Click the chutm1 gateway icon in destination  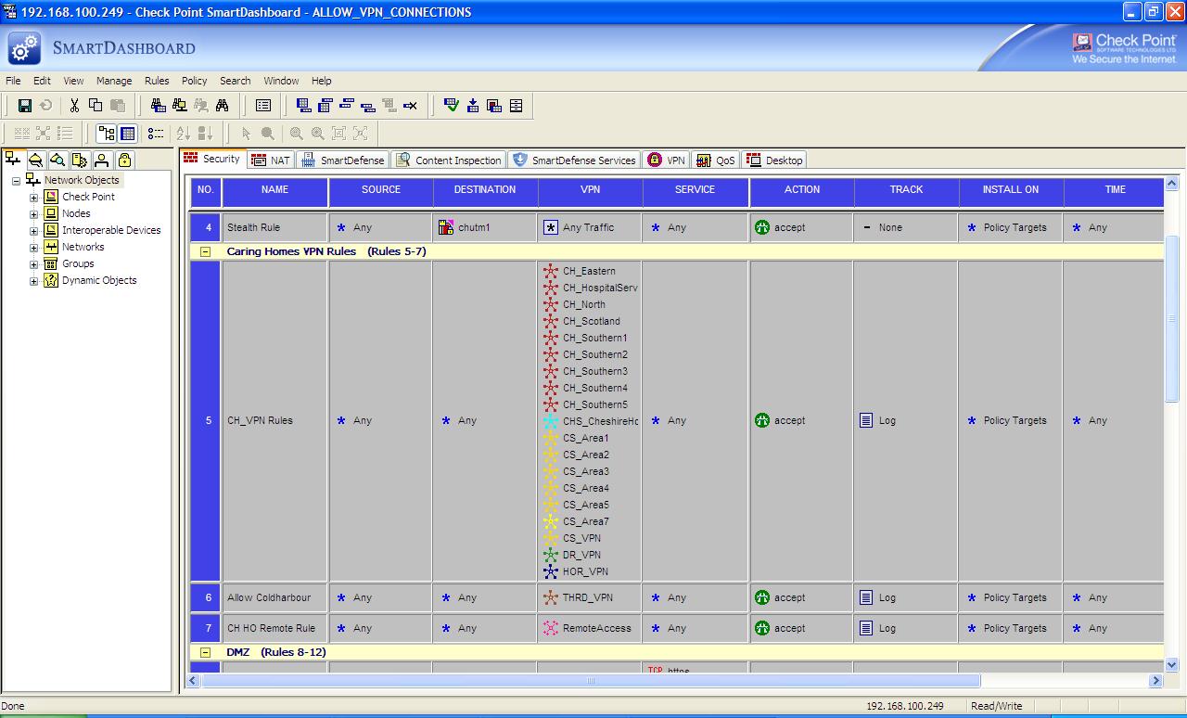point(445,227)
